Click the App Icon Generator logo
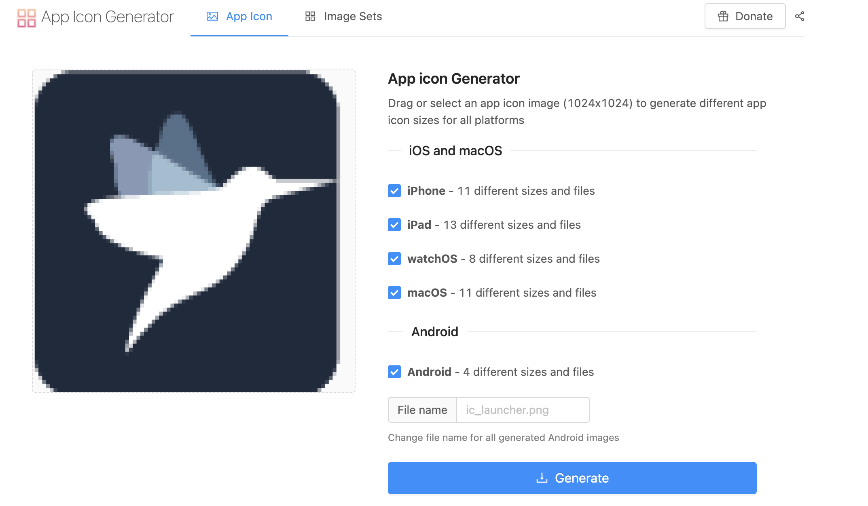868x506 pixels. (27, 17)
